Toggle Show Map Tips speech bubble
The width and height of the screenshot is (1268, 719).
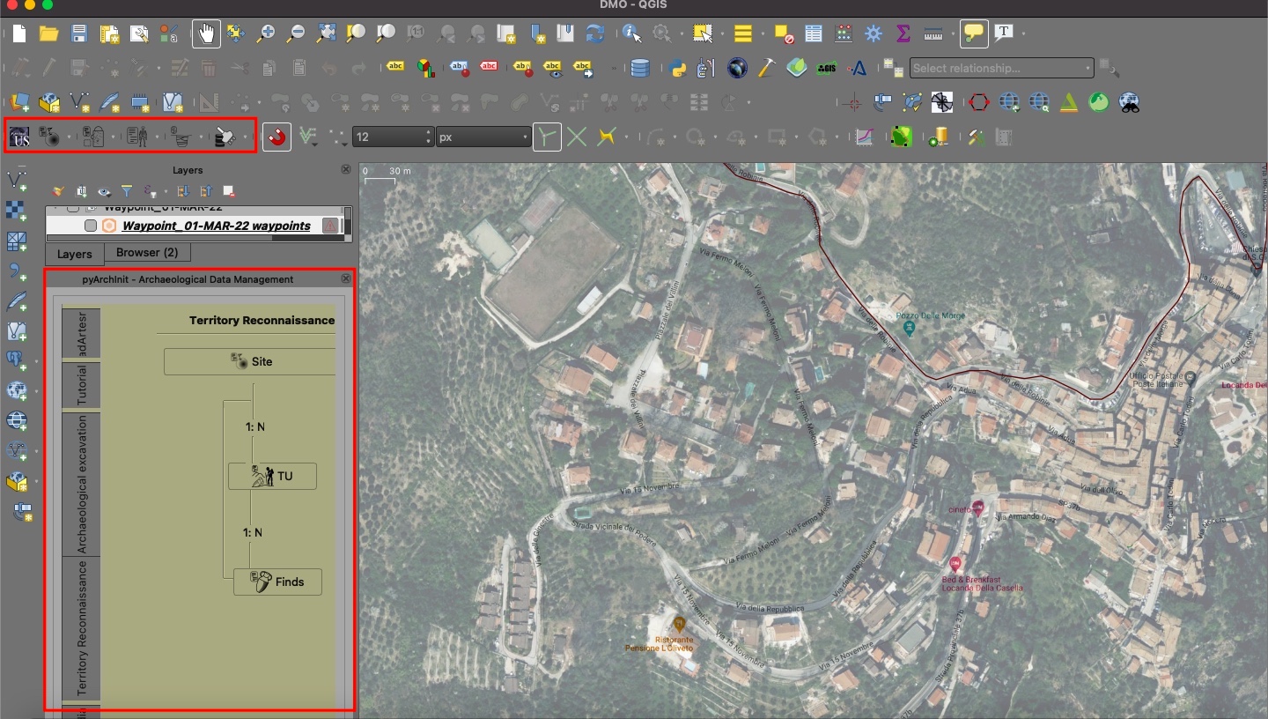point(973,33)
